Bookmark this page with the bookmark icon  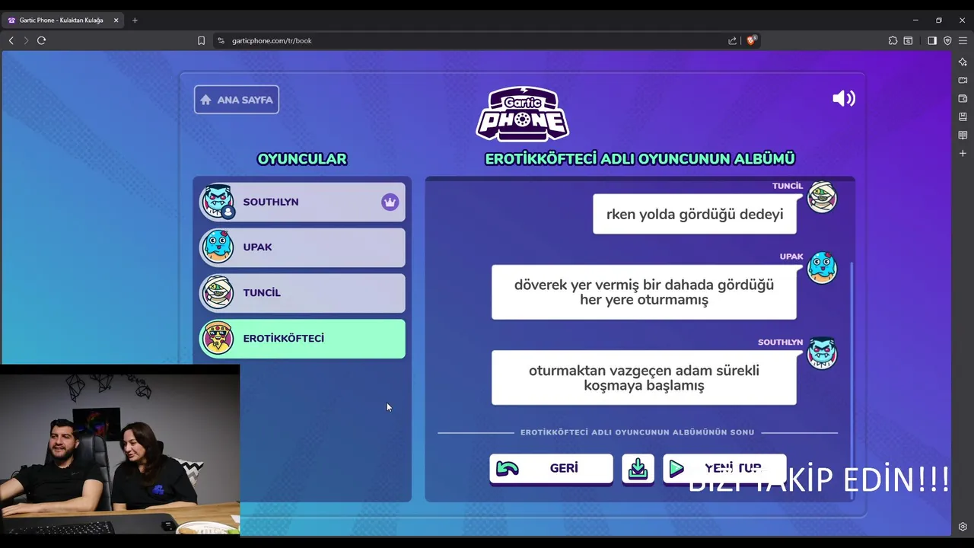pos(201,40)
